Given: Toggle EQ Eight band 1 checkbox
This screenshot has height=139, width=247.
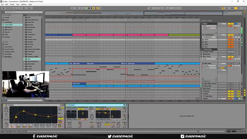Looking at the screenshot, I should 12,127.
